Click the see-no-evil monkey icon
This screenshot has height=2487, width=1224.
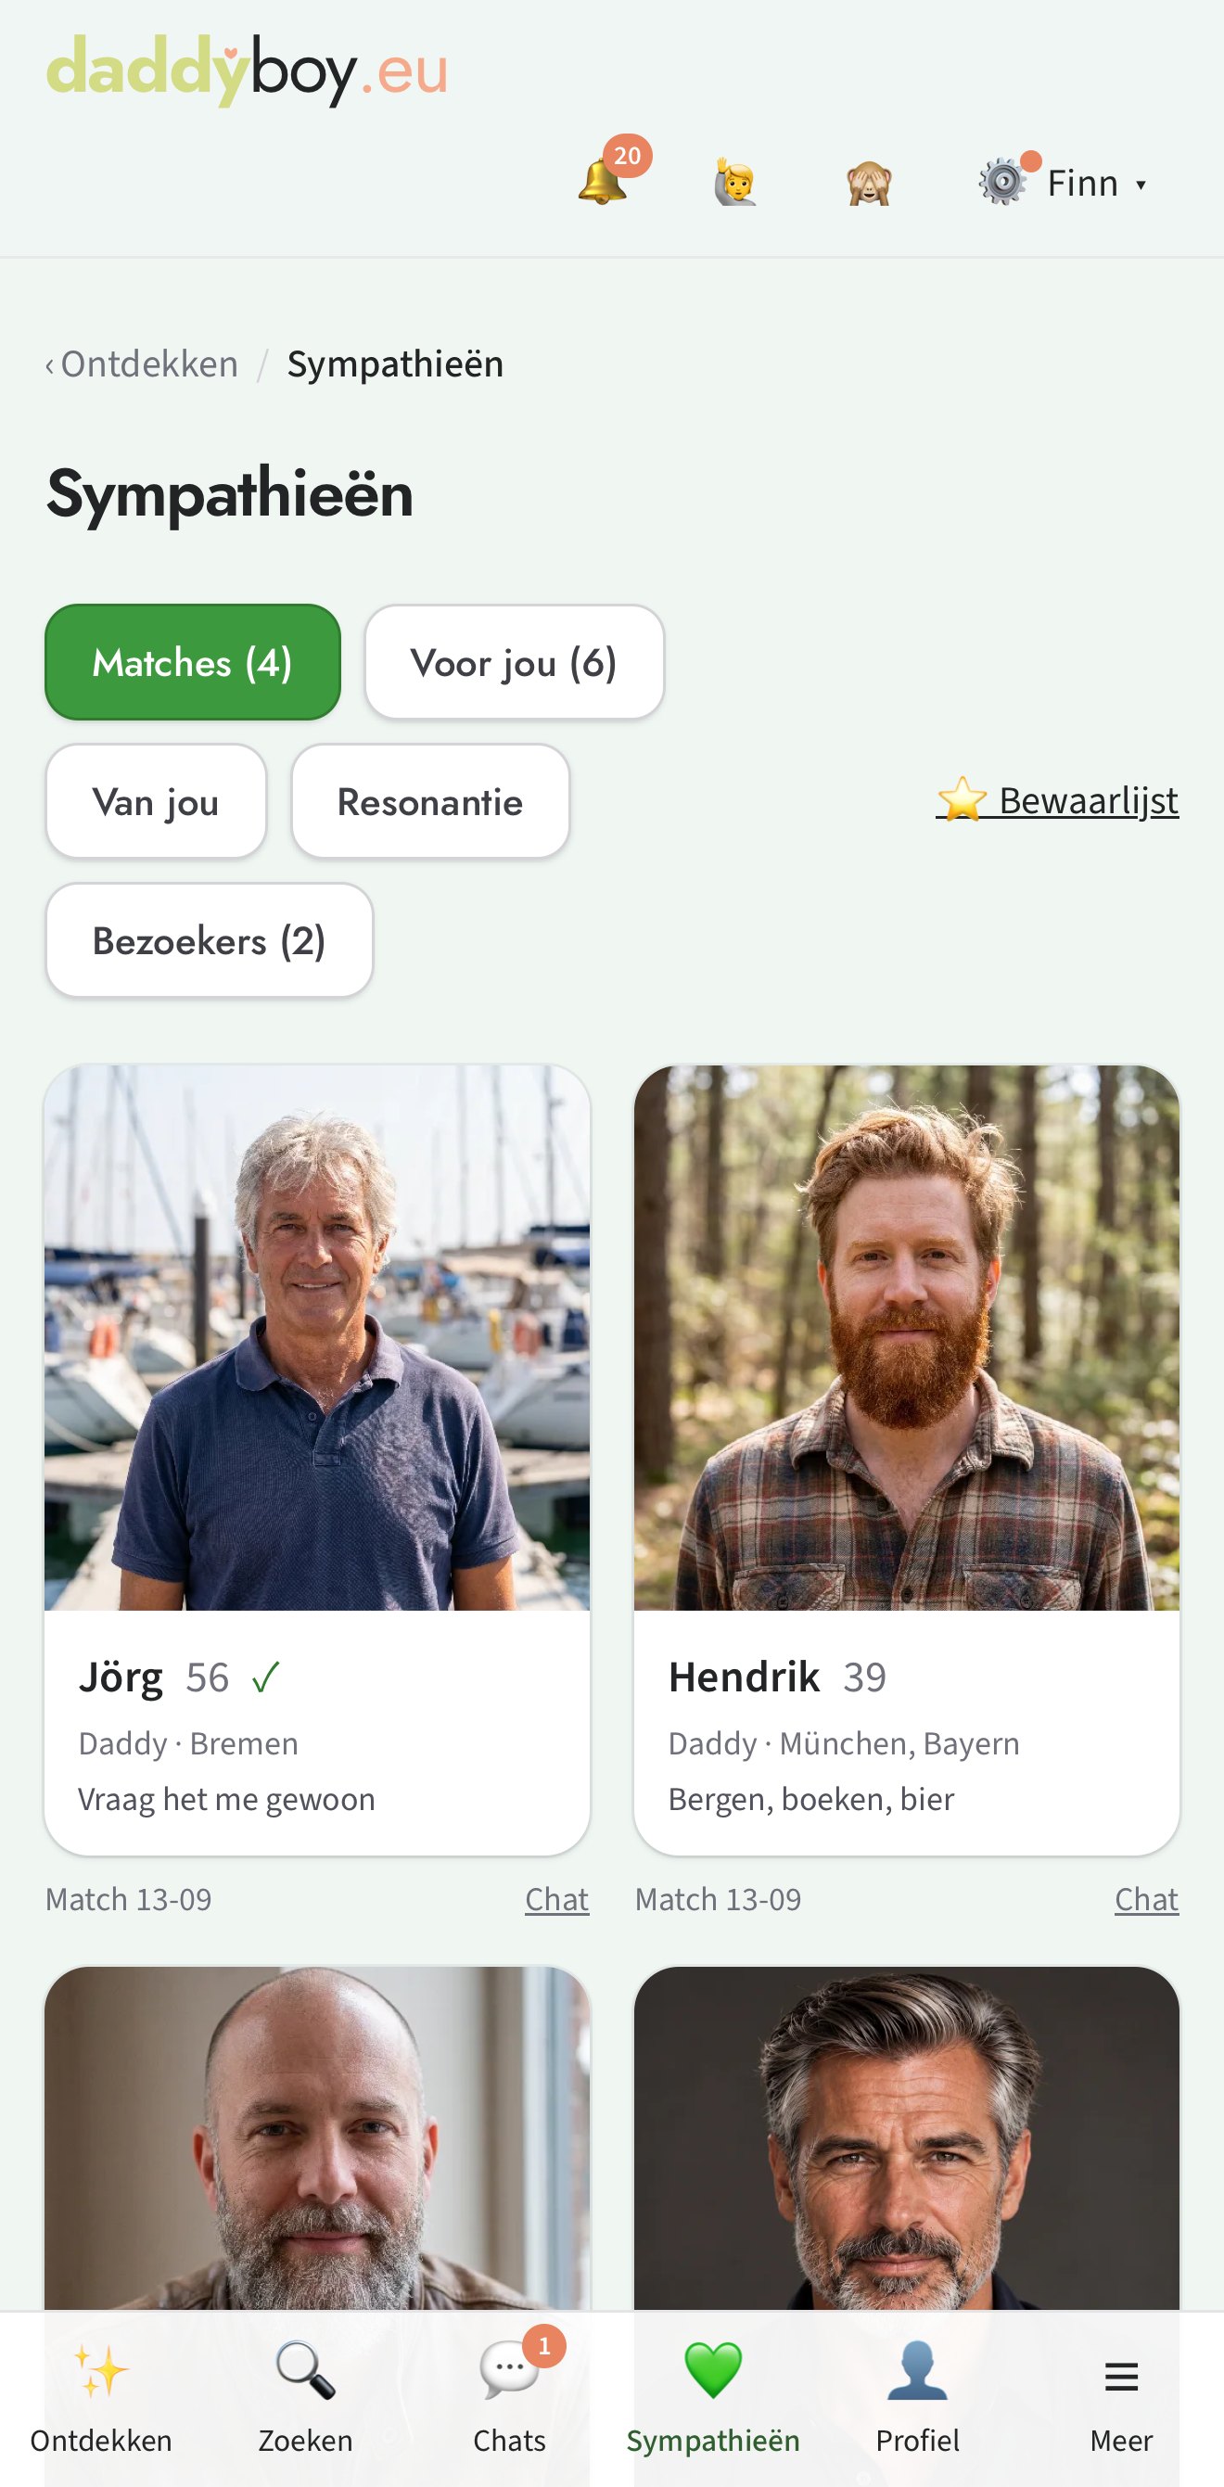(x=869, y=183)
